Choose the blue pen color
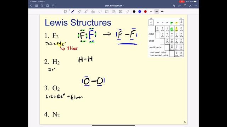 point(140,12)
